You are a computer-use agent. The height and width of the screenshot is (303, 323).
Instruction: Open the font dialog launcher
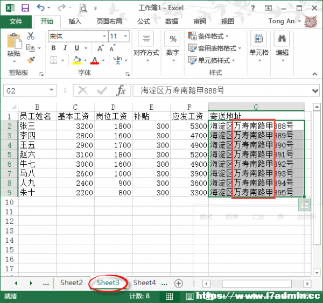tap(128, 74)
